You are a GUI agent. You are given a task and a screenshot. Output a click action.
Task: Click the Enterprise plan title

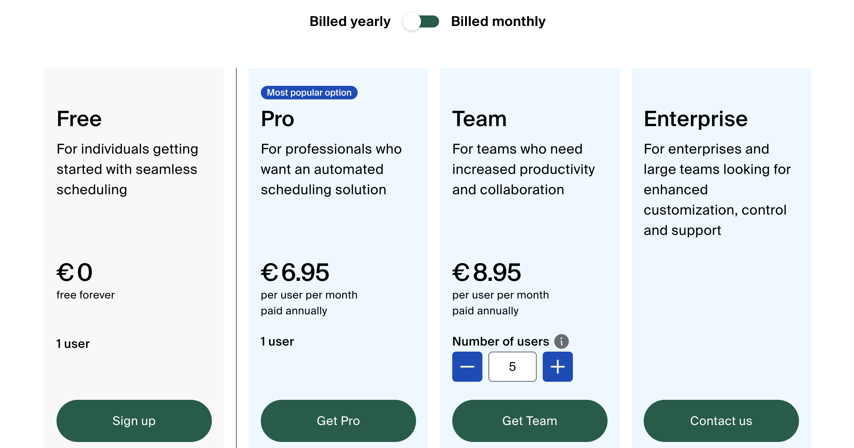(695, 119)
